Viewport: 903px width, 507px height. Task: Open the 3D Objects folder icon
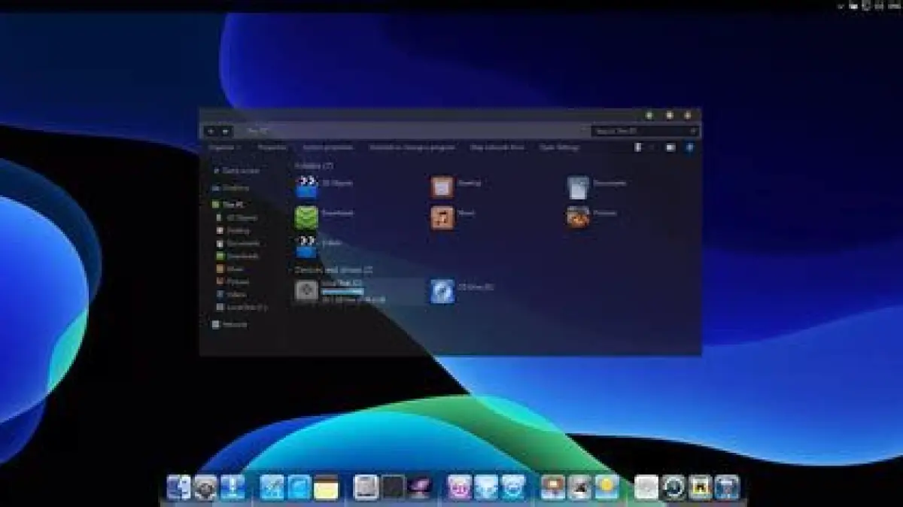(306, 187)
